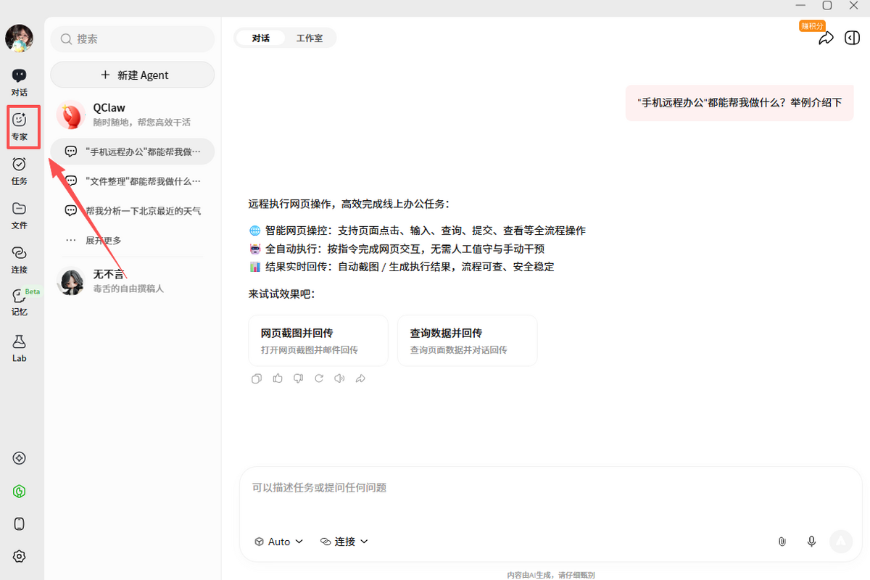The height and width of the screenshot is (580, 870).
Task: Choose the 查询数据并回传 suggestion card
Action: tap(468, 341)
